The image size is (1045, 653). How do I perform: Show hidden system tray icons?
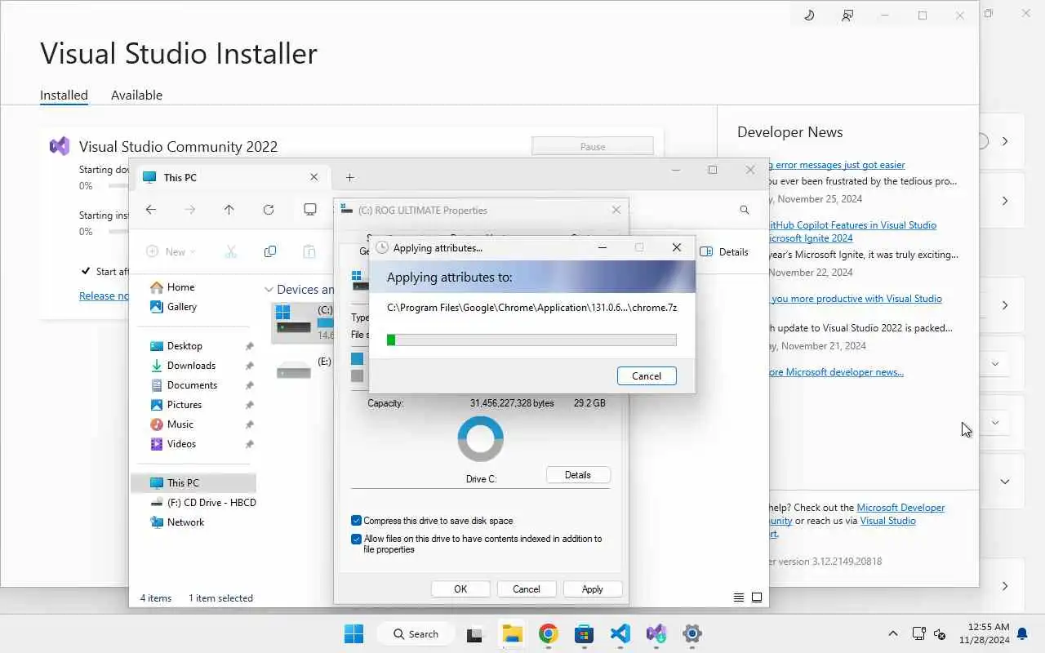892,633
